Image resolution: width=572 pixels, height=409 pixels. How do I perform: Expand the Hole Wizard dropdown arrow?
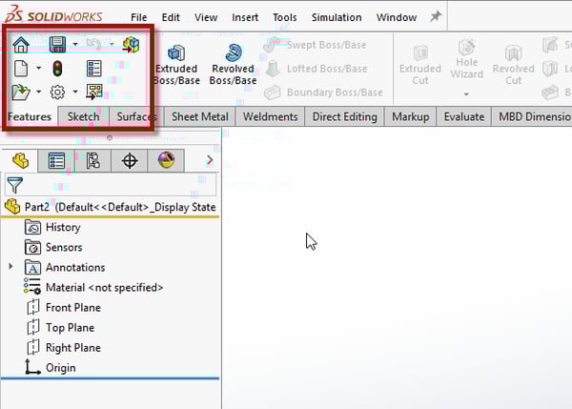[x=466, y=94]
